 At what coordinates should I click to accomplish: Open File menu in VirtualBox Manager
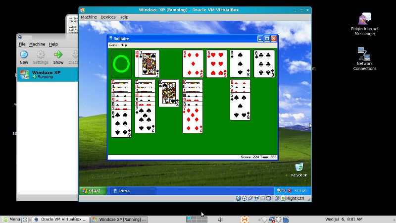click(x=22, y=44)
